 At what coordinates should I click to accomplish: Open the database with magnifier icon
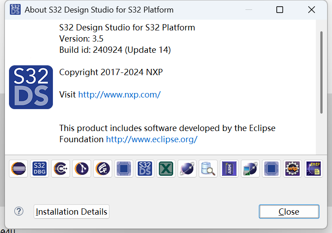[x=208, y=169]
